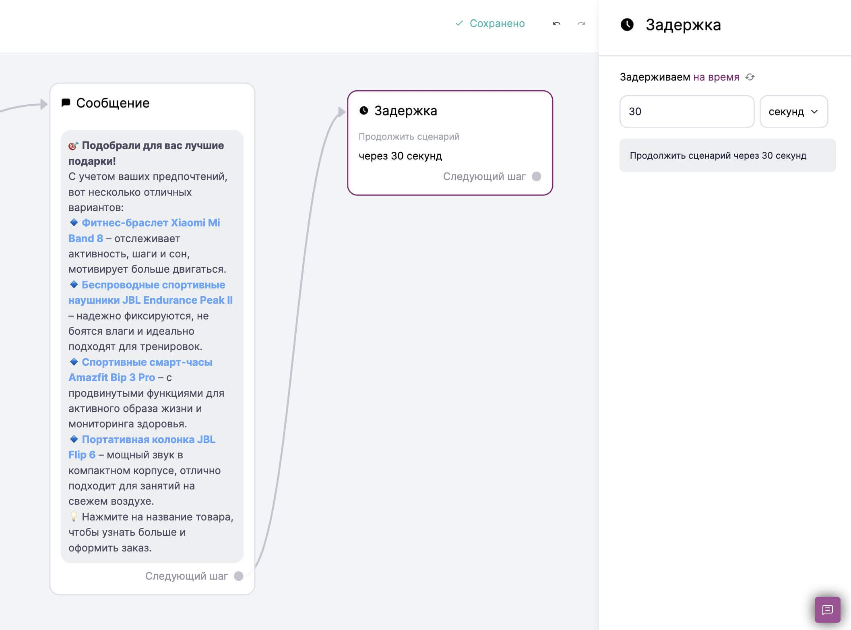Click the chat bubble icon on Сообщение block
This screenshot has width=851, height=630.
click(66, 103)
